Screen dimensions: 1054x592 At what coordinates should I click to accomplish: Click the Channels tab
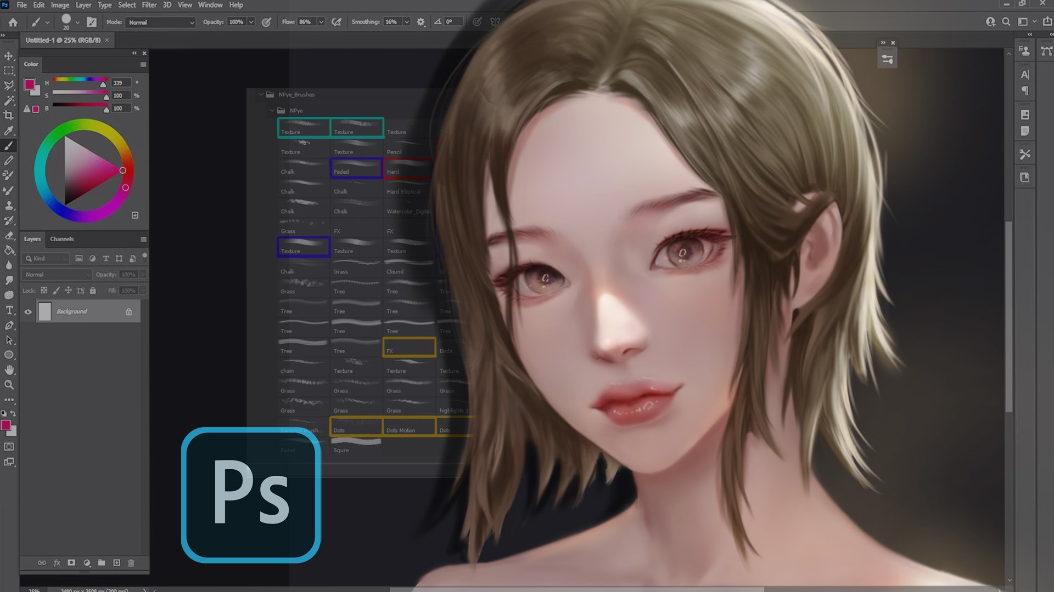pyautogui.click(x=61, y=238)
